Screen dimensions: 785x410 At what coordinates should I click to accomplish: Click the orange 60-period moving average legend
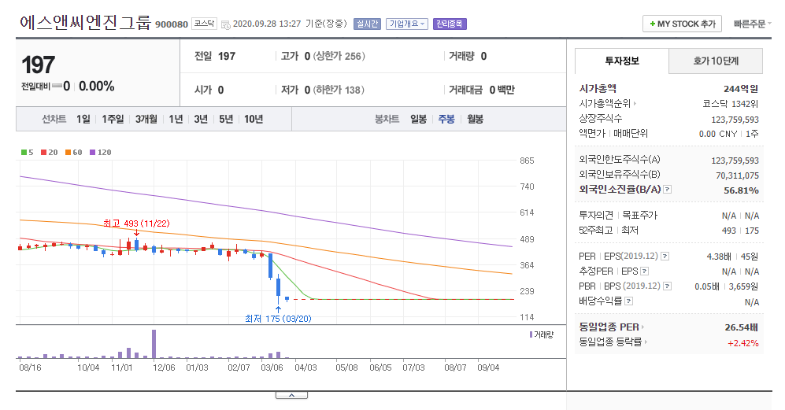(x=73, y=152)
